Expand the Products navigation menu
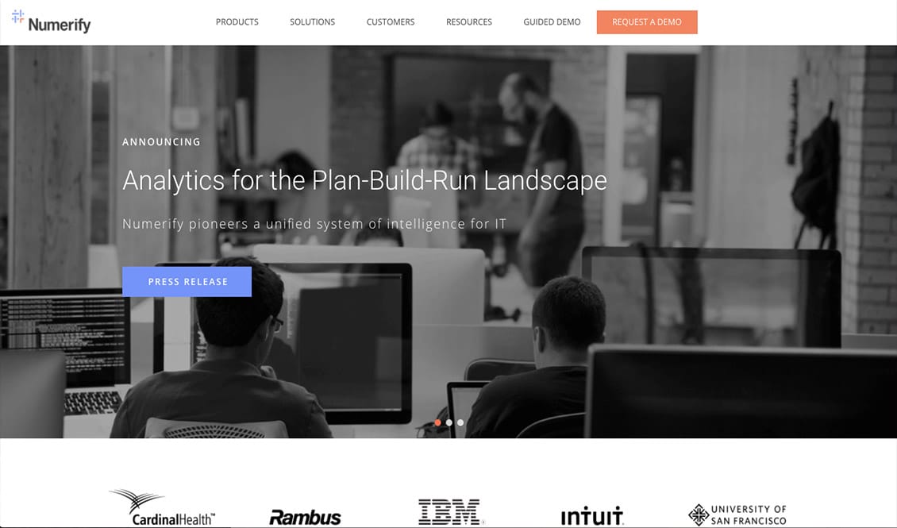The height and width of the screenshot is (528, 897). (237, 22)
